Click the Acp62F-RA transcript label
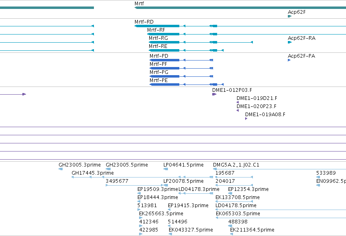The width and height of the screenshot is (346, 236). pos(302,38)
